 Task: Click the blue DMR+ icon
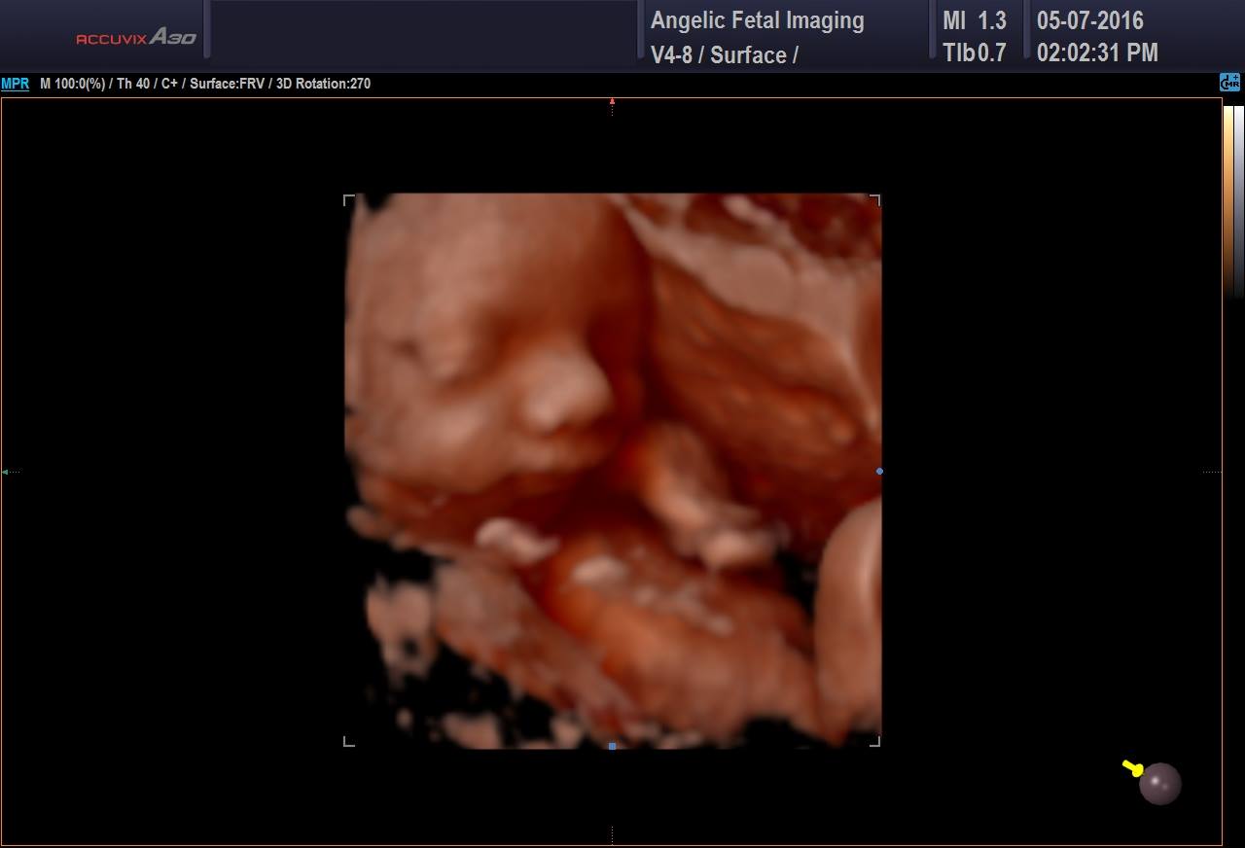1230,84
